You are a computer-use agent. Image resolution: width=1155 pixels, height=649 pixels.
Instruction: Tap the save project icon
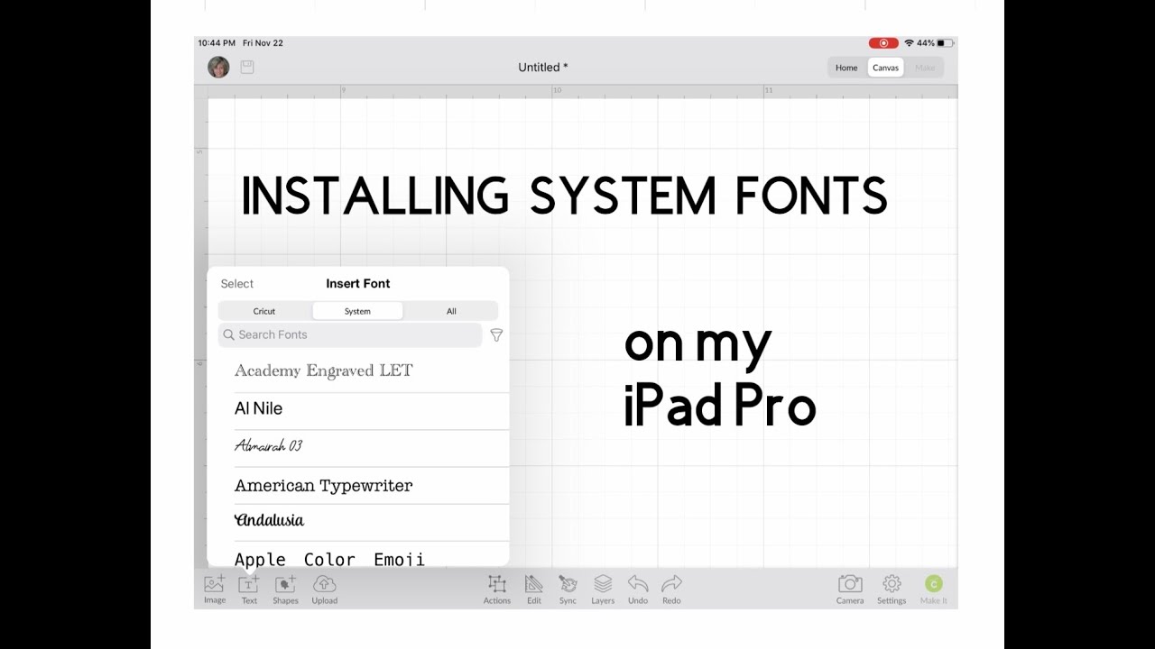247,67
